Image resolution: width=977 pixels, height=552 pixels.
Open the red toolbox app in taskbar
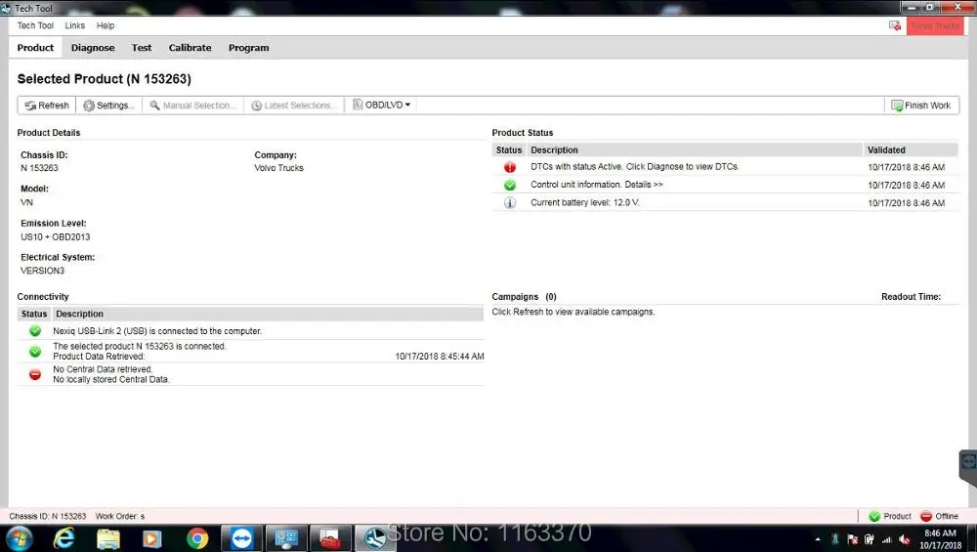tap(329, 538)
